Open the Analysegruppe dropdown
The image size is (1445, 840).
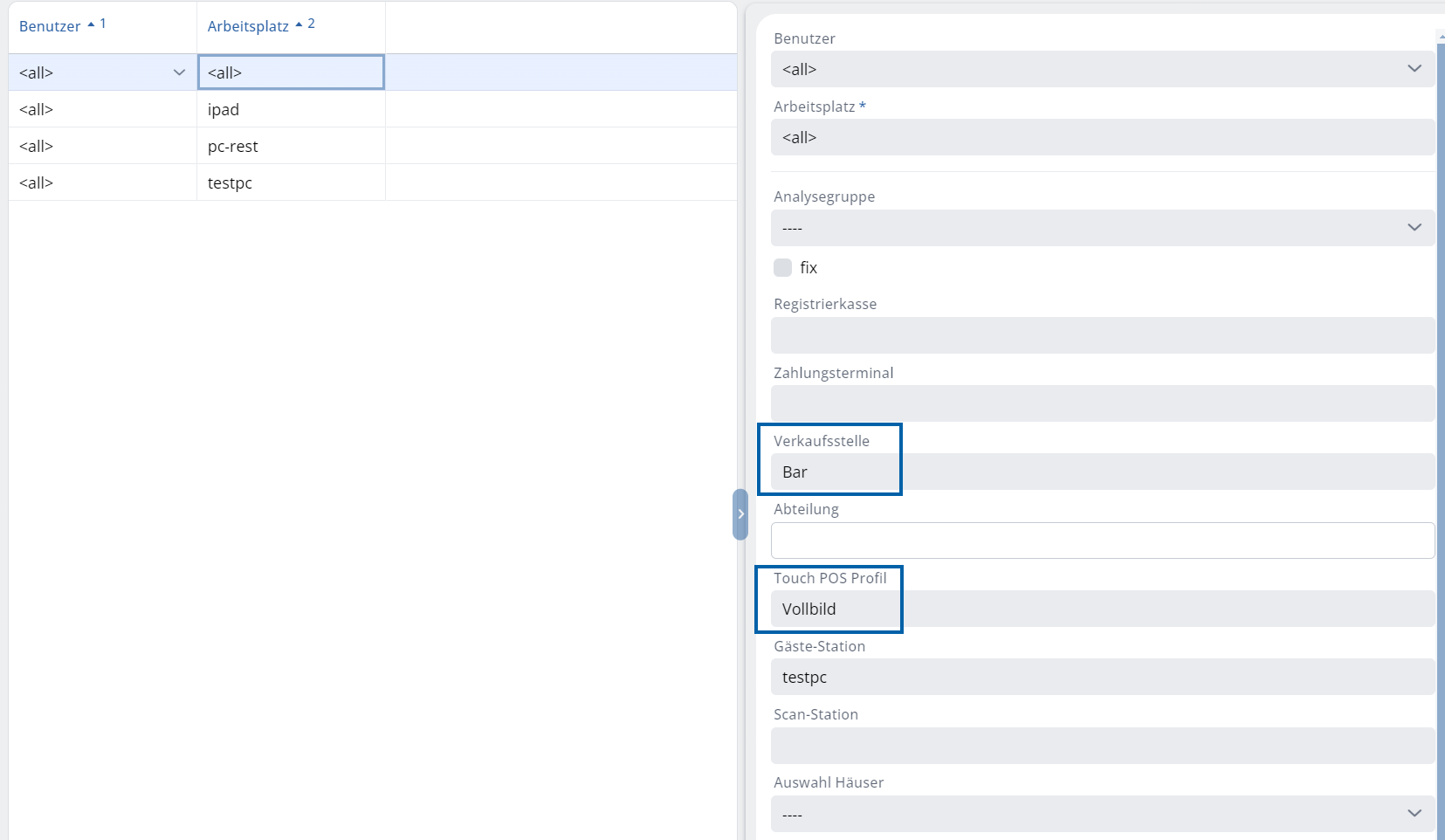1414,228
